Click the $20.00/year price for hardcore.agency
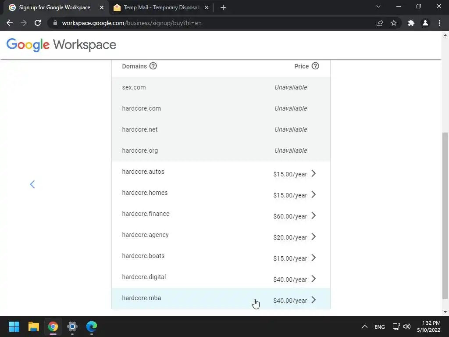 click(290, 237)
